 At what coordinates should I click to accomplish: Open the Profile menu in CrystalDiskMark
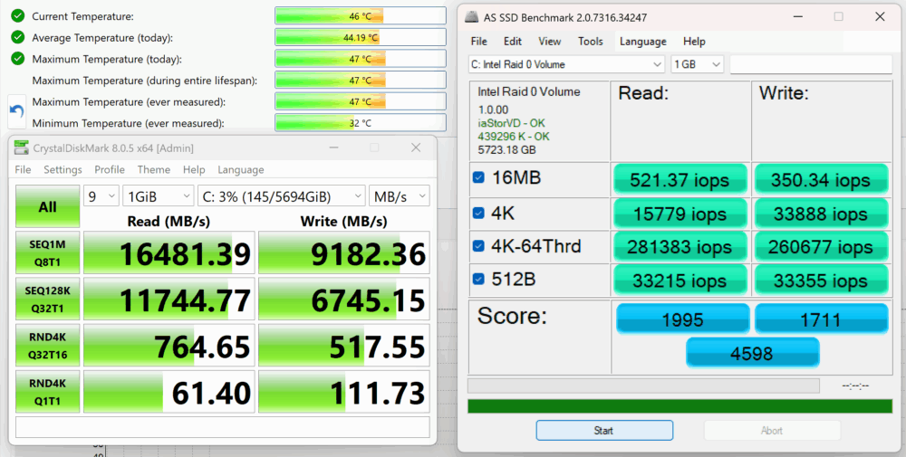[110, 169]
